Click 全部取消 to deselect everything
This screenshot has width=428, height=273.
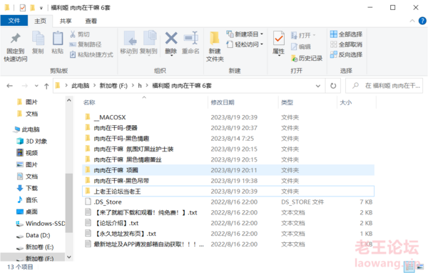tap(346, 44)
